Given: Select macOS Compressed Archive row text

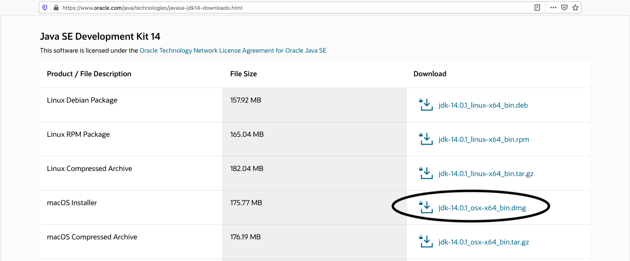Looking at the screenshot, I should 92,237.
